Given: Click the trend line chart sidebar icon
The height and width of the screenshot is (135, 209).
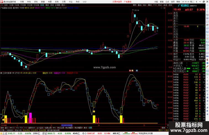Looking at the screenshot, I should point(207,22).
